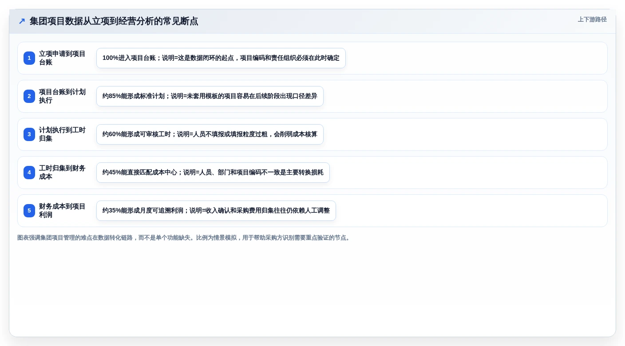Select step badge number 1
Screen dimensions: 625x346
pos(29,58)
